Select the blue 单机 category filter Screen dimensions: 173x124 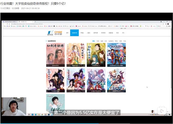tap(94, 41)
